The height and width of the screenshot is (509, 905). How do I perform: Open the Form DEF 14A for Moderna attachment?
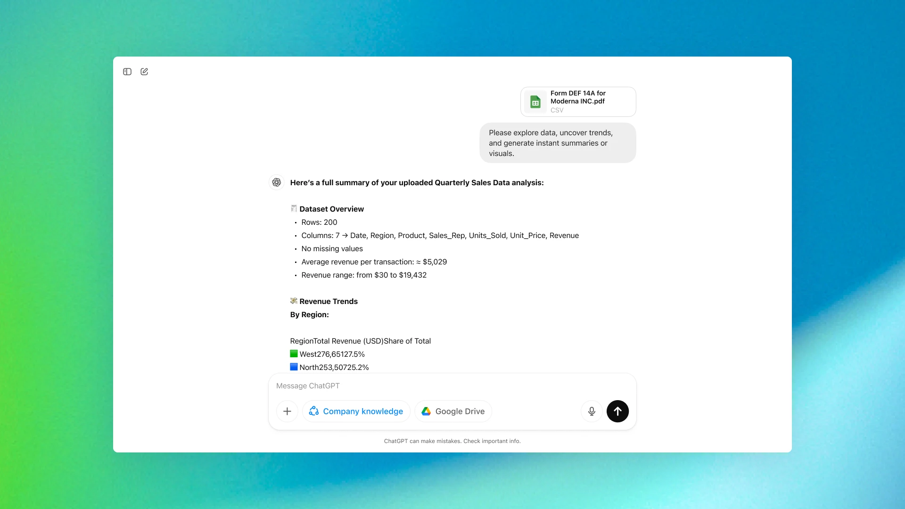click(x=577, y=101)
